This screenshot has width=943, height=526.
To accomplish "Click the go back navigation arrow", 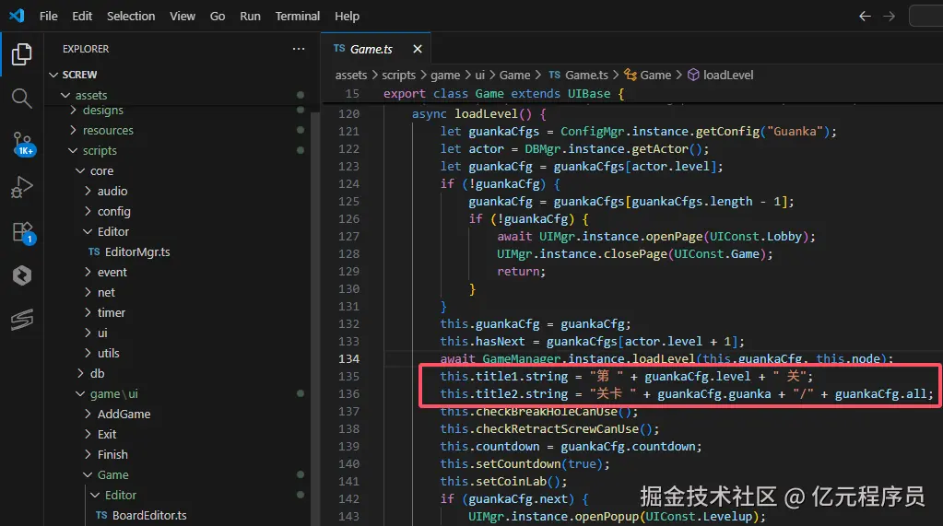I will point(864,16).
